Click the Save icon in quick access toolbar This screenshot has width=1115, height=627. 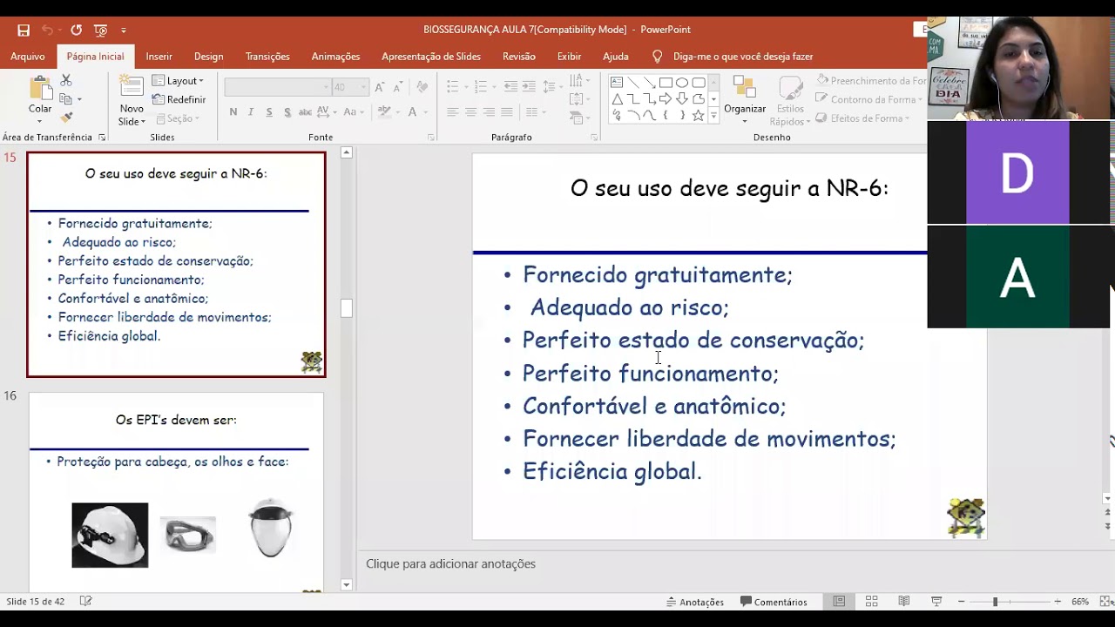(24, 30)
